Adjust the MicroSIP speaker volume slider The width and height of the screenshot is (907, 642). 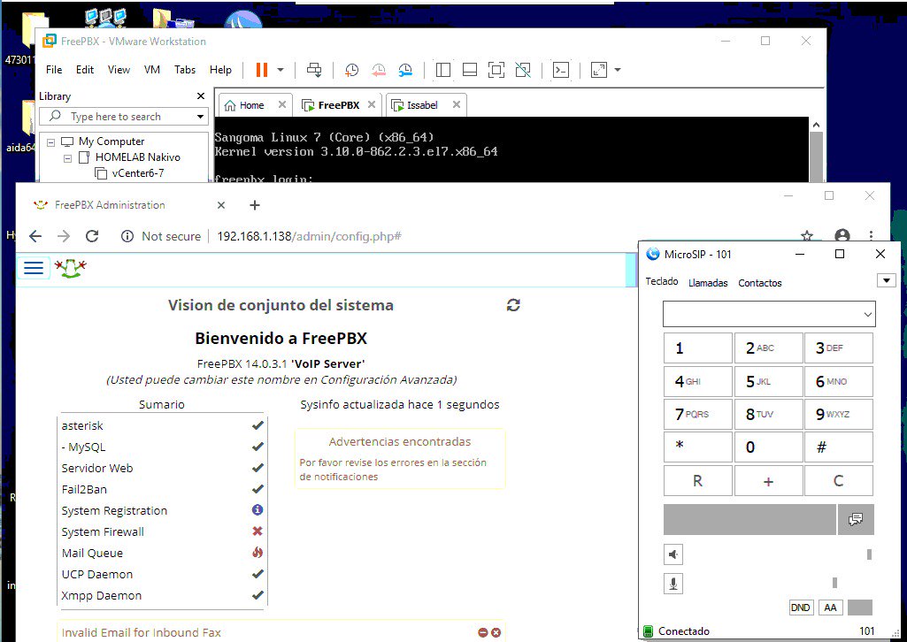pos(869,554)
